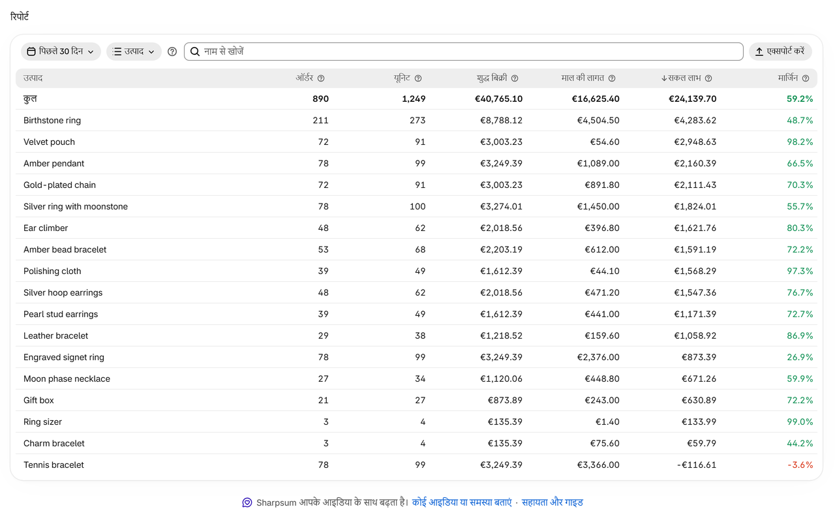Select the Amber pendant product name
The image size is (835, 522).
[x=54, y=163]
